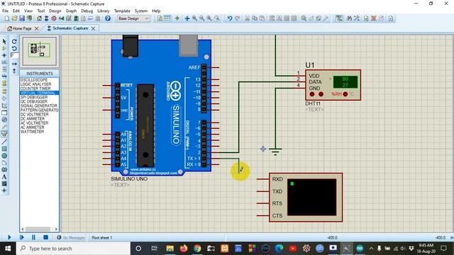Viewport: 454px width, 255px height.
Task: Select the Terminals Mode tool
Action: tap(4, 91)
